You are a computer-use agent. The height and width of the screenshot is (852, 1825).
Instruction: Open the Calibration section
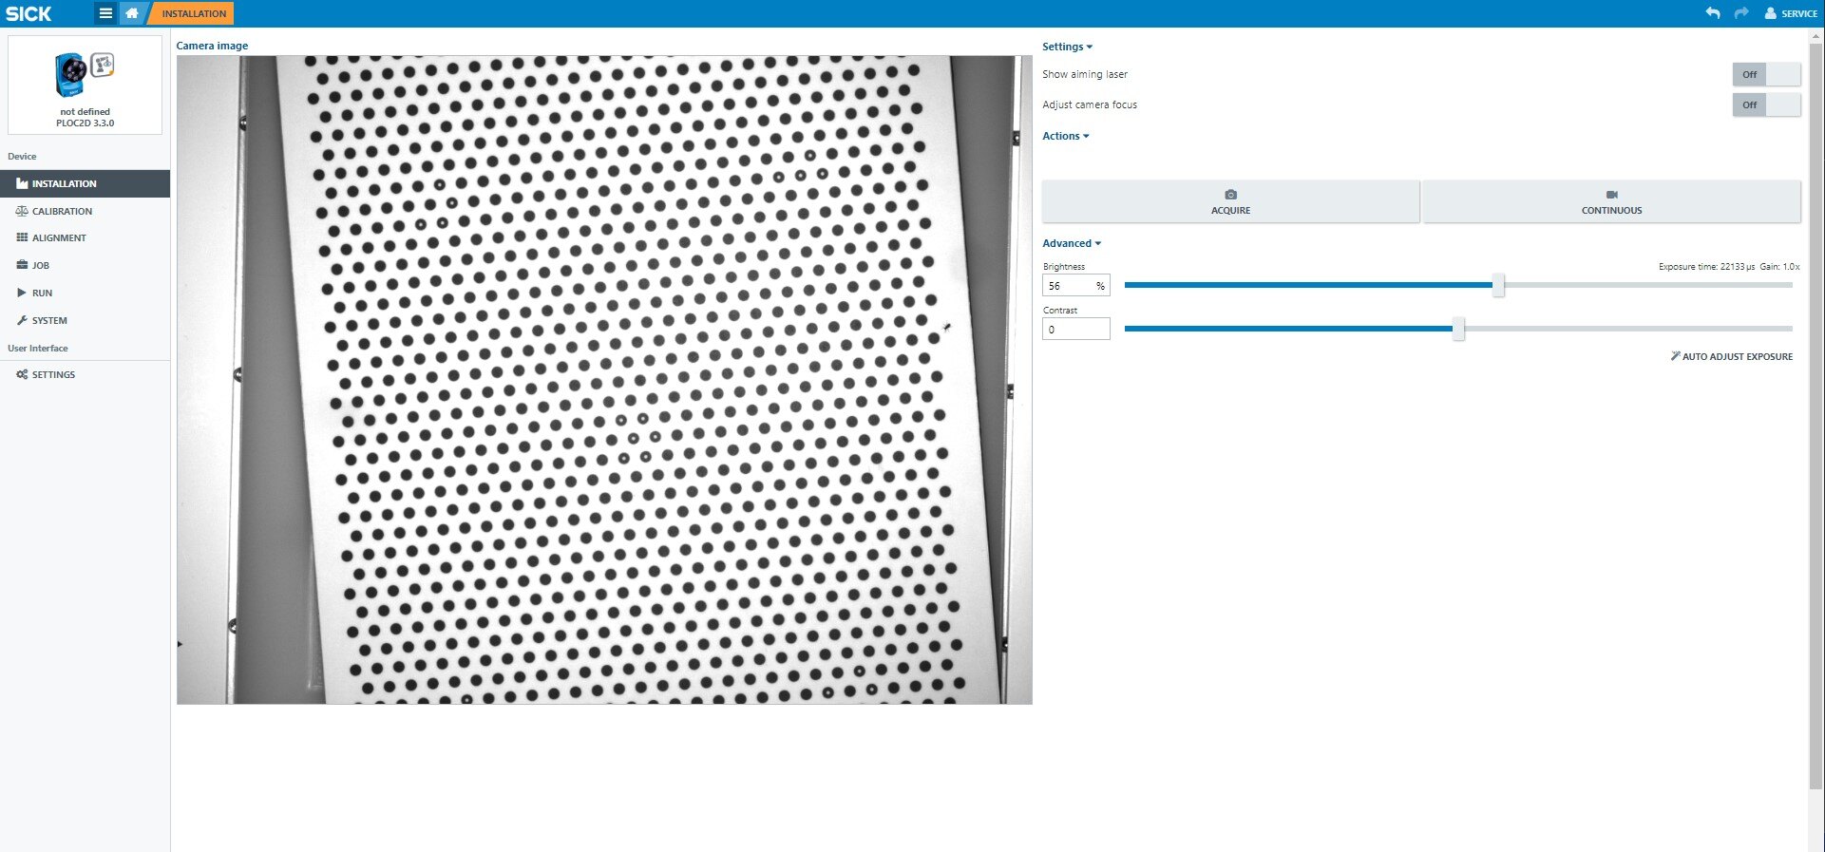62,211
